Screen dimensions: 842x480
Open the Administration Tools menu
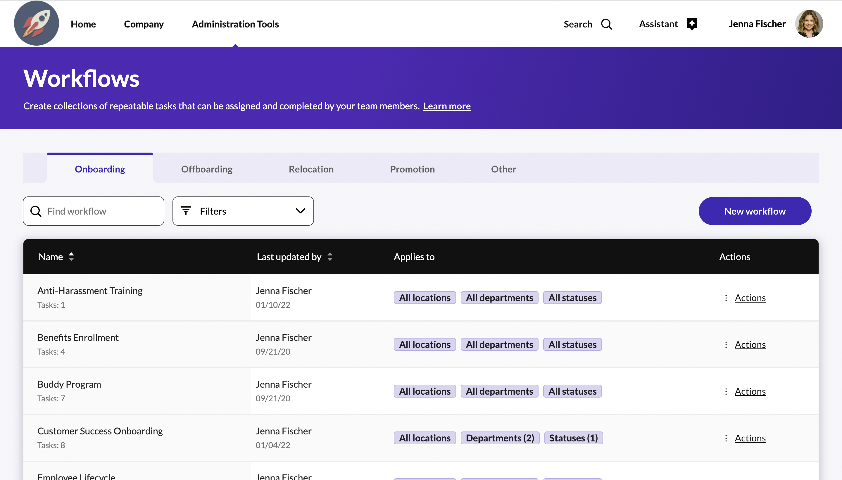pyautogui.click(x=235, y=24)
